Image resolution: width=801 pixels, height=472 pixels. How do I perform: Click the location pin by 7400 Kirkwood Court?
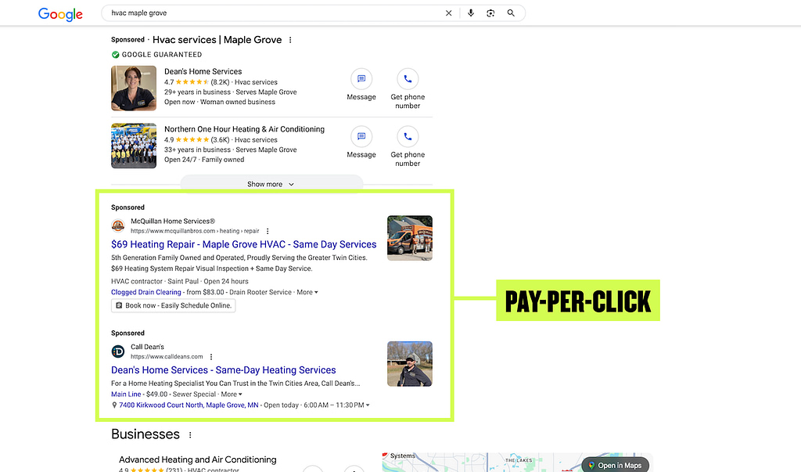pos(114,405)
